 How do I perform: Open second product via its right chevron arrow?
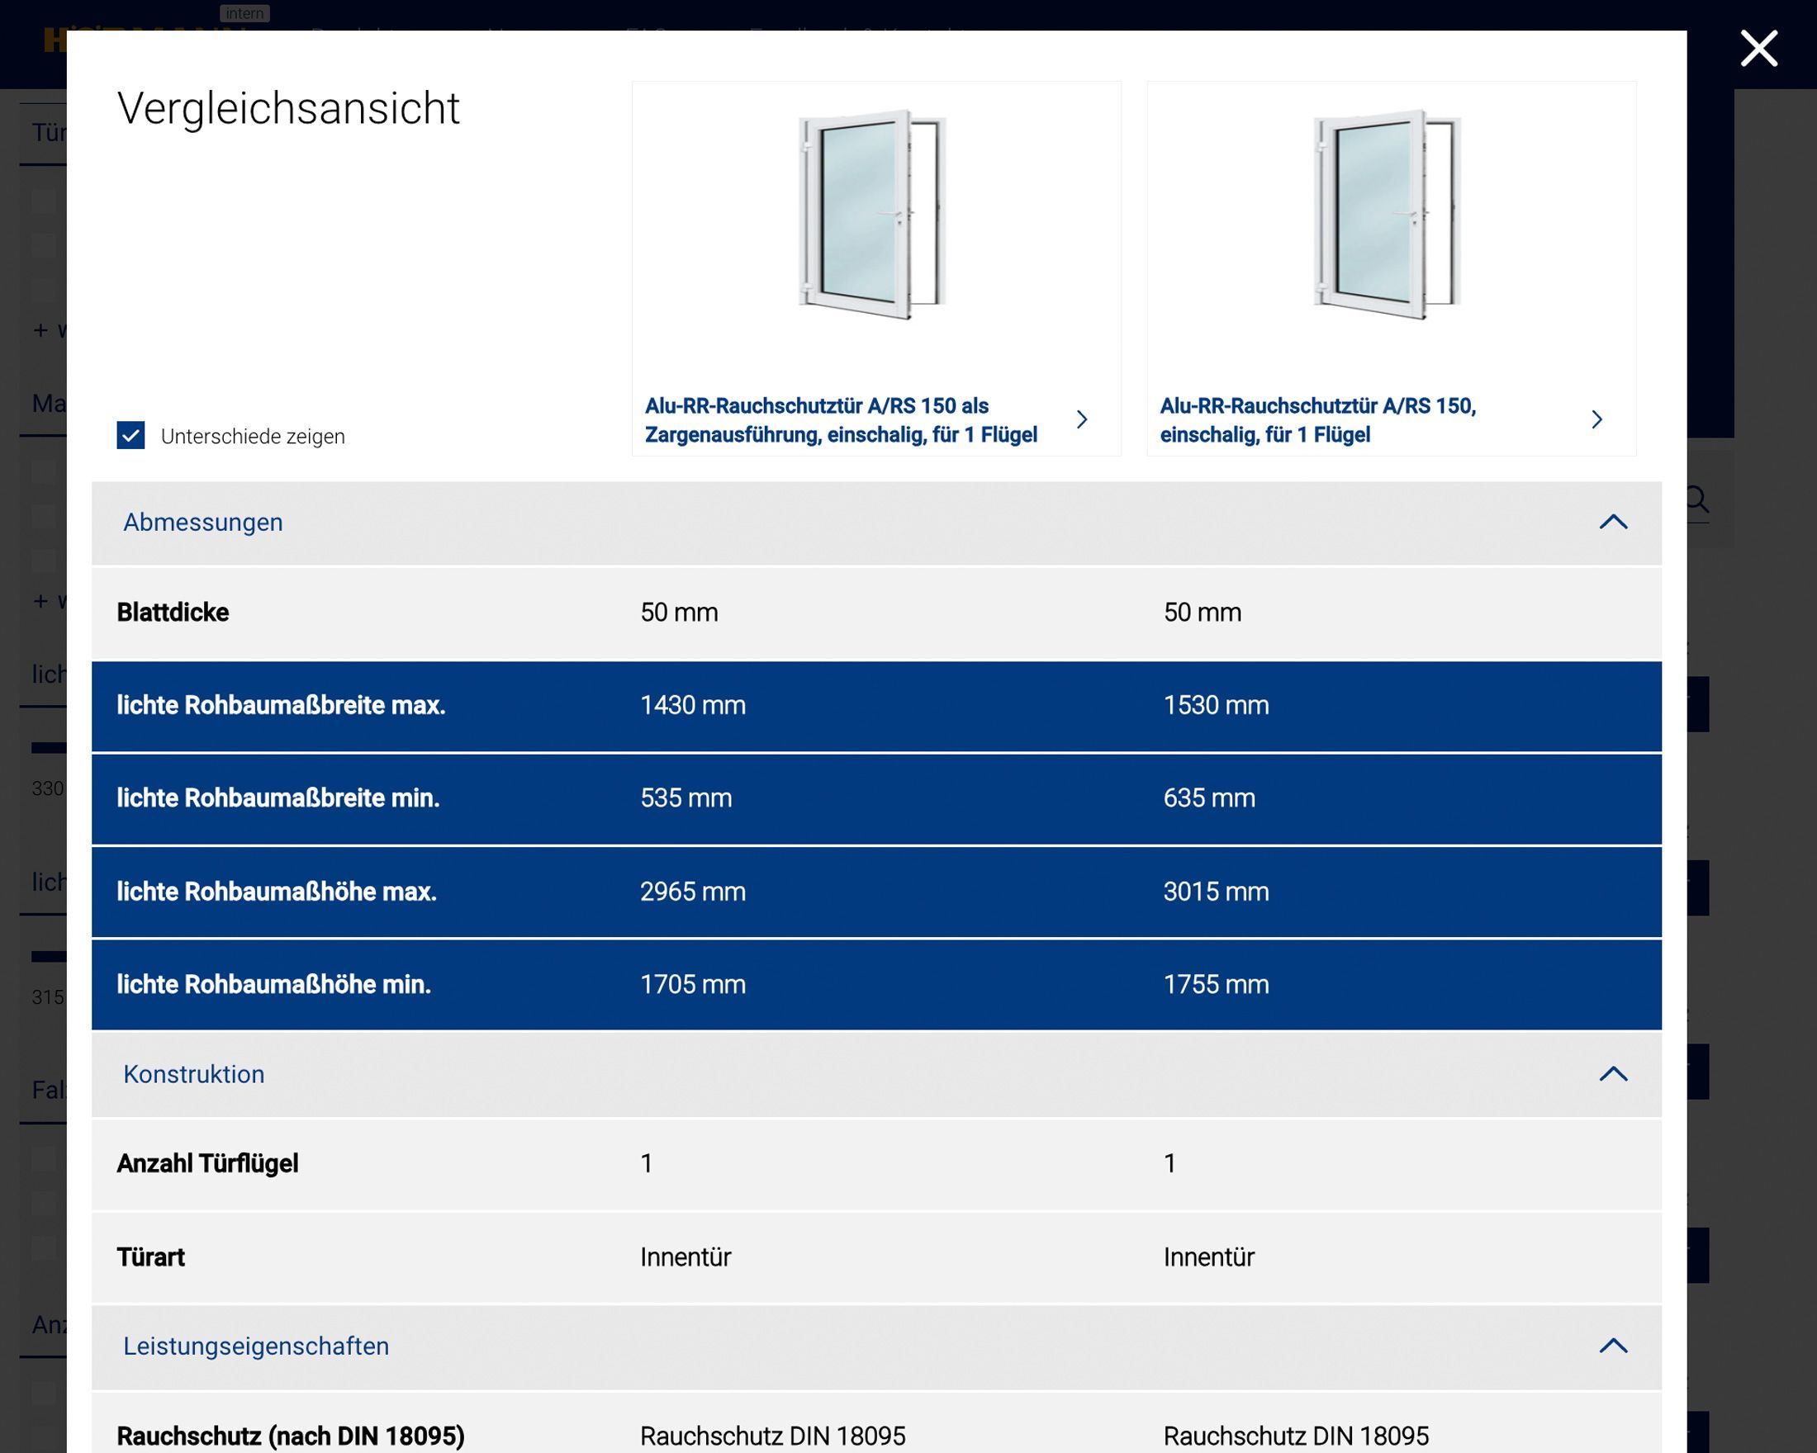click(1597, 419)
